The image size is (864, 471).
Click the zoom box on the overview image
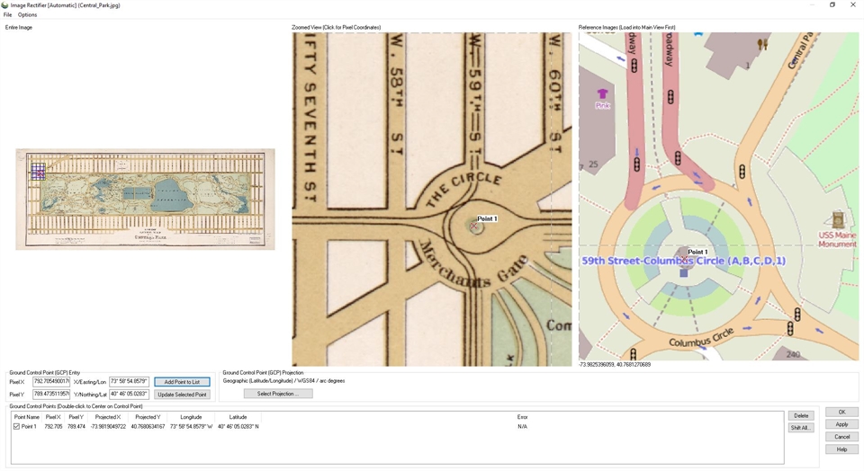click(x=38, y=171)
